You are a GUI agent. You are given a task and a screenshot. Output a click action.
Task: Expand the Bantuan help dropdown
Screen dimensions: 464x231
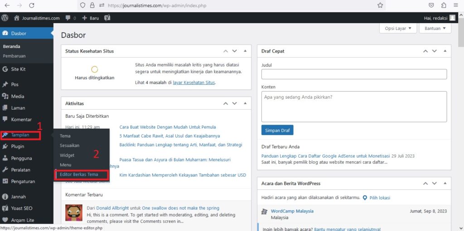pos(435,28)
